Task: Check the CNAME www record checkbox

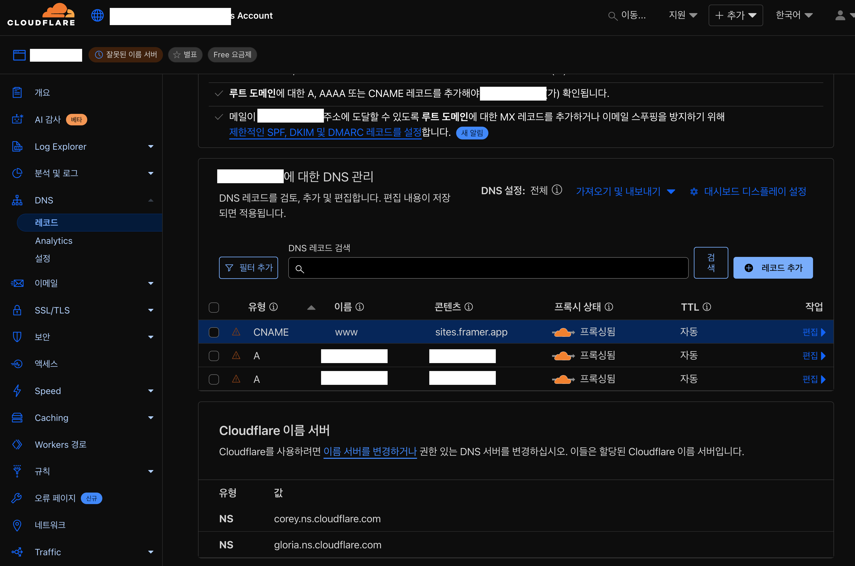Action: (x=214, y=332)
